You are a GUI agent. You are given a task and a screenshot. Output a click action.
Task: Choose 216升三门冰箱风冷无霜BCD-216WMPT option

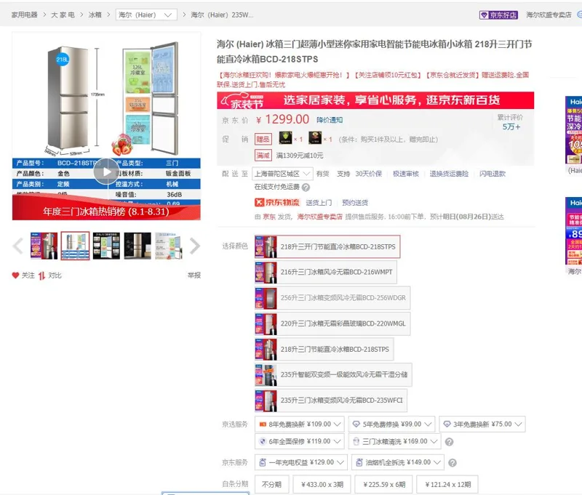325,272
